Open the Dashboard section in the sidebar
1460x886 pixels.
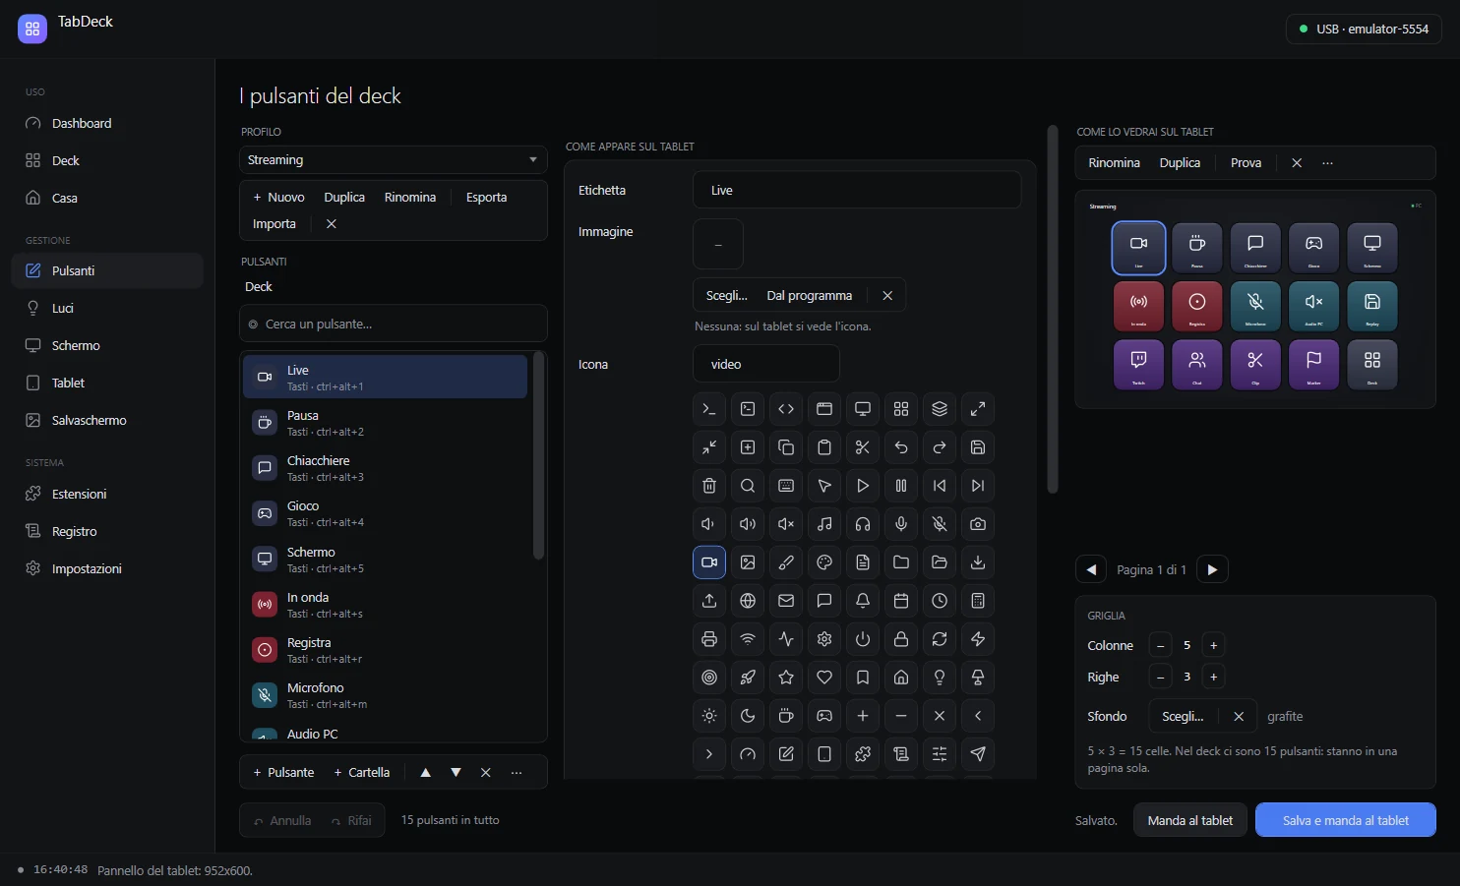[x=107, y=124]
